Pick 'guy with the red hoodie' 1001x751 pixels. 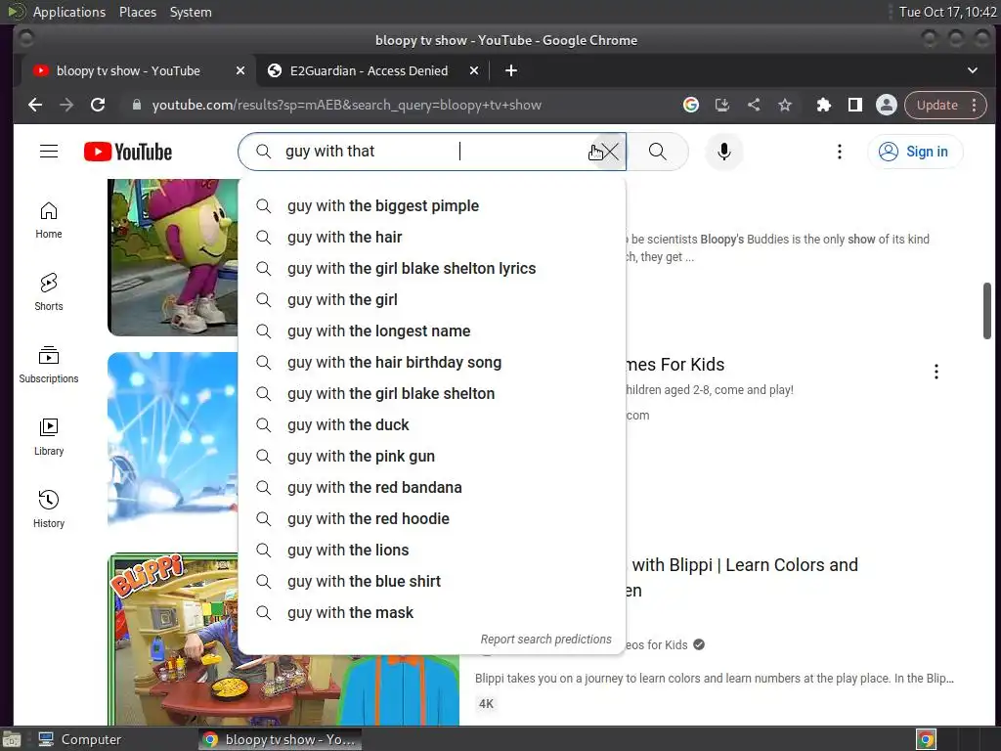(431, 518)
